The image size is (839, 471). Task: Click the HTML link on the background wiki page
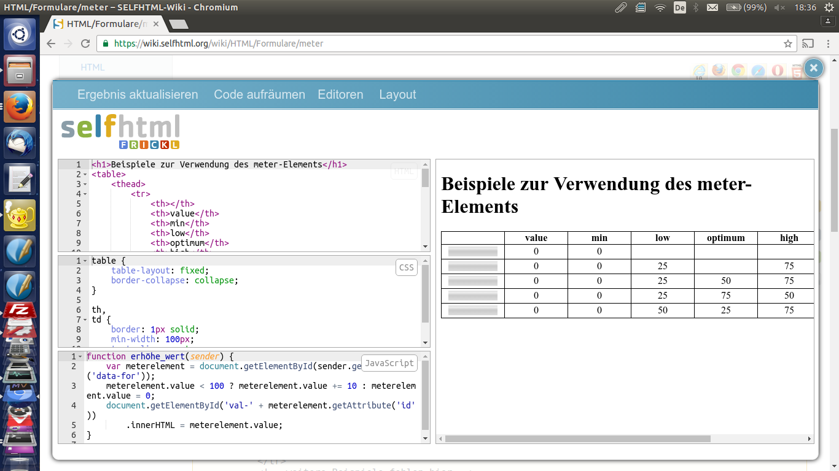tap(93, 67)
